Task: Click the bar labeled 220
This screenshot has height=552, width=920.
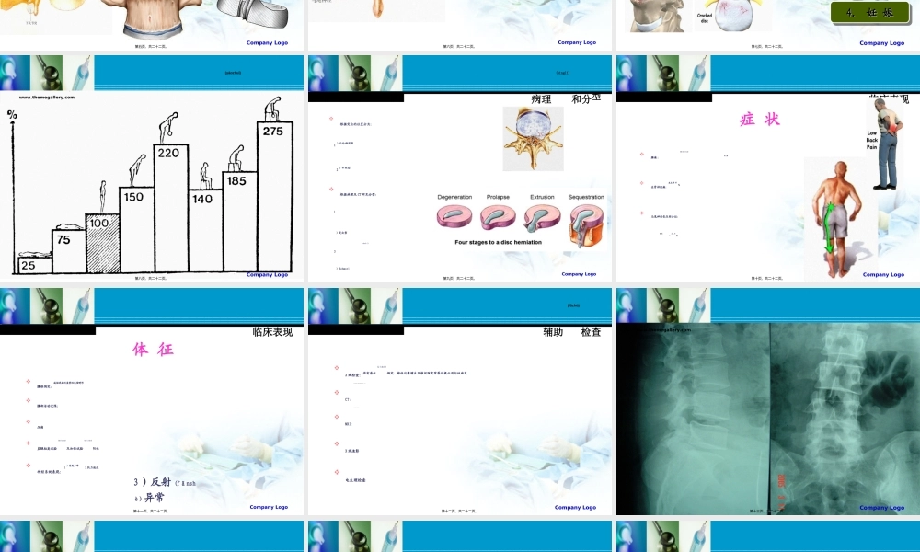Action: [169, 208]
